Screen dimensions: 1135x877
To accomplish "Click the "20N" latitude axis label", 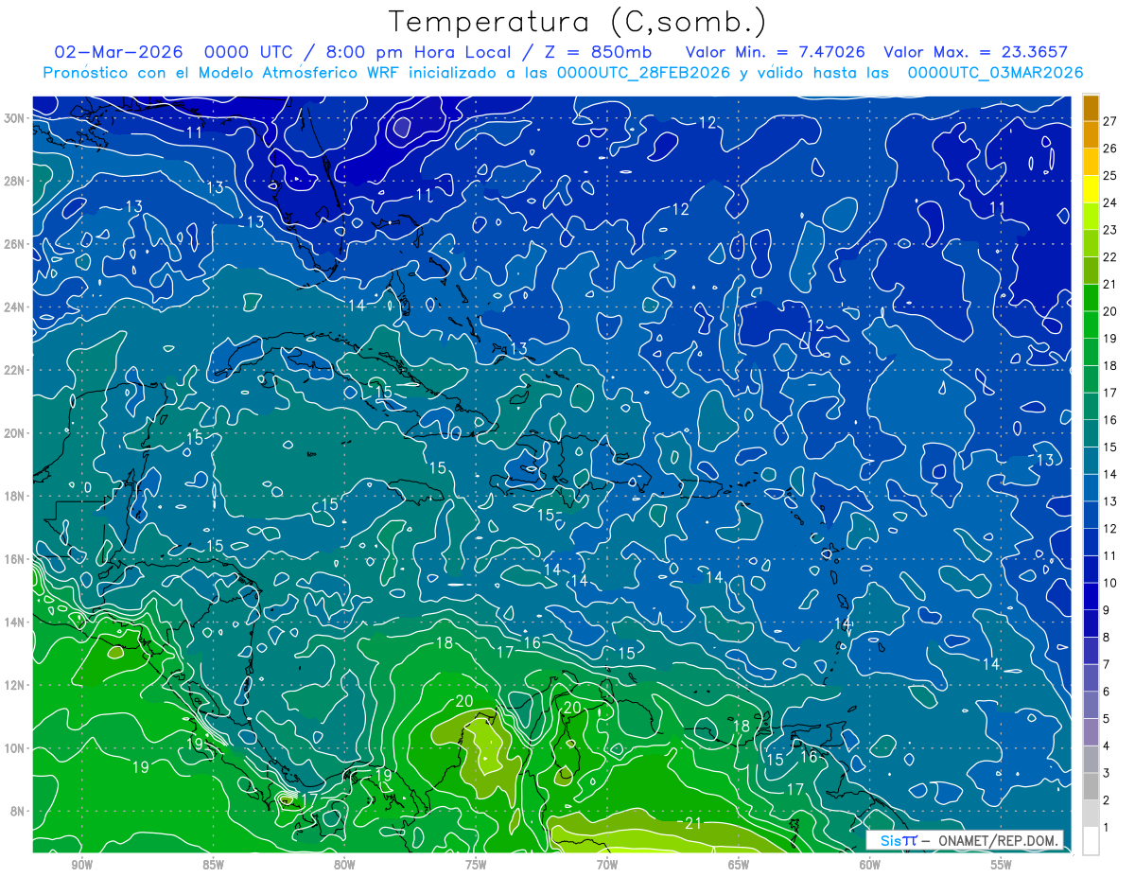I will click(14, 432).
